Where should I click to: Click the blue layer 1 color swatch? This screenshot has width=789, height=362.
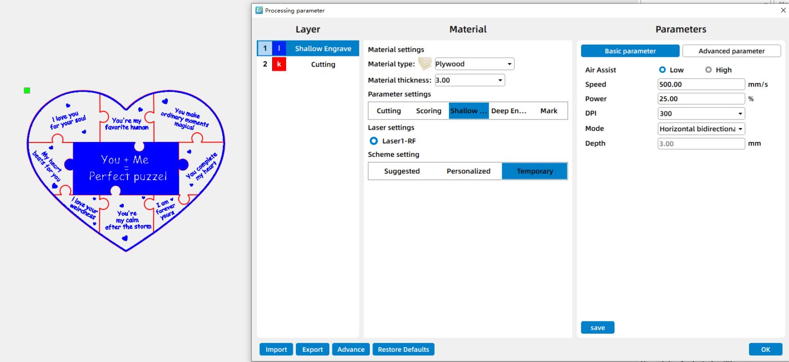tap(279, 49)
